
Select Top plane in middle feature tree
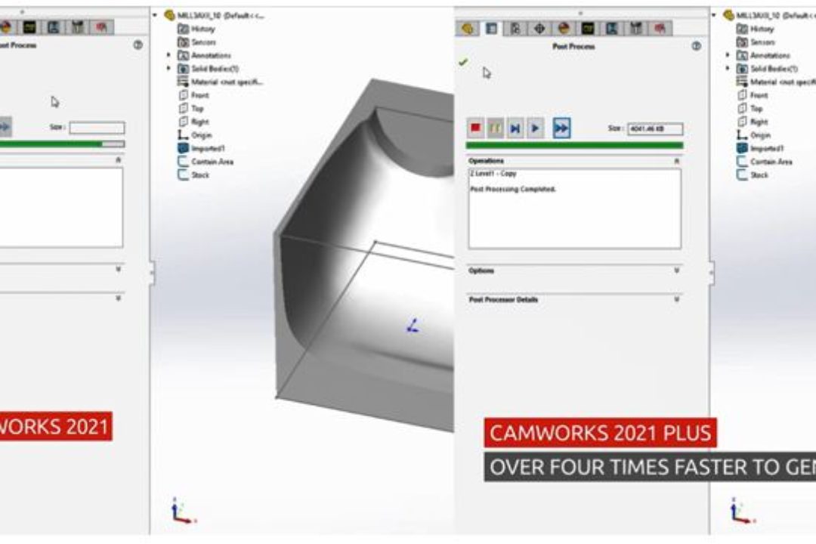[x=191, y=108]
